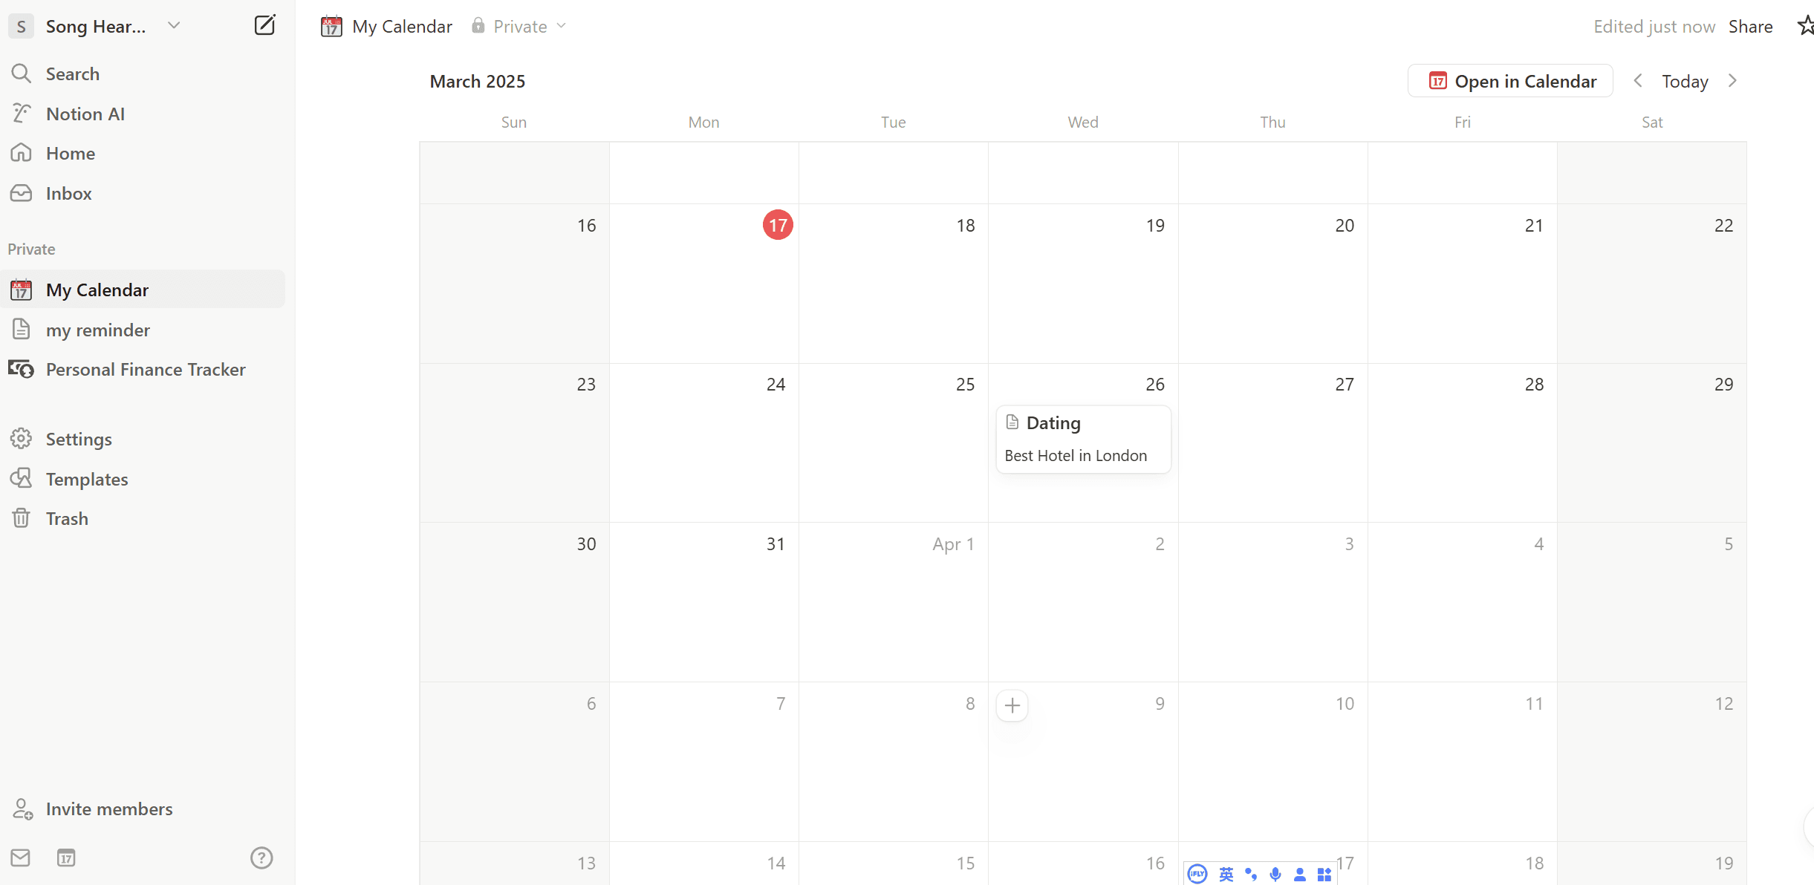Screen dimensions: 1814x885
Task: Click the navigate forward chevron arrow
Action: (1733, 81)
